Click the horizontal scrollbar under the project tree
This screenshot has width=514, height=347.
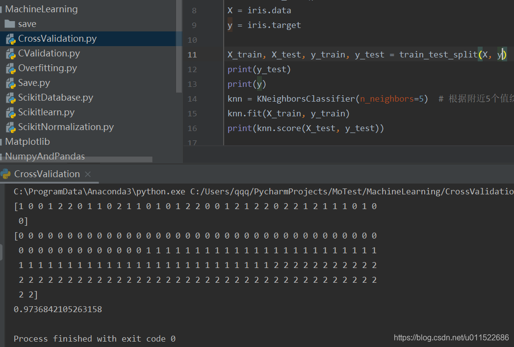(76, 159)
